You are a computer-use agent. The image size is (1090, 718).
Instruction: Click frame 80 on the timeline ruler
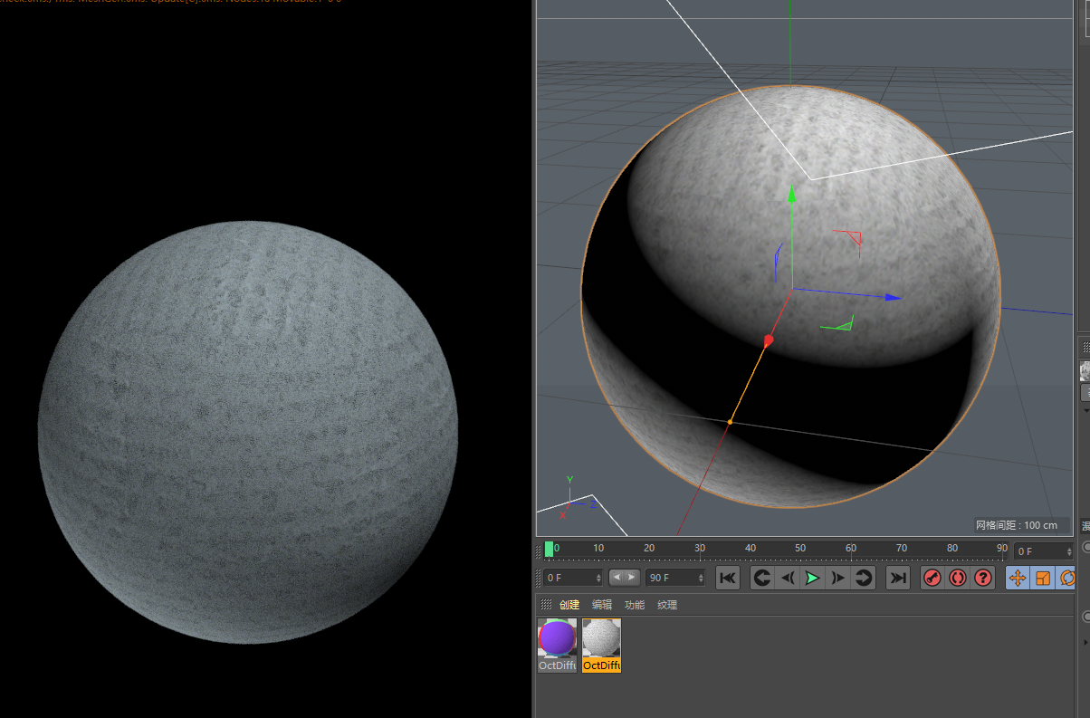point(952,549)
